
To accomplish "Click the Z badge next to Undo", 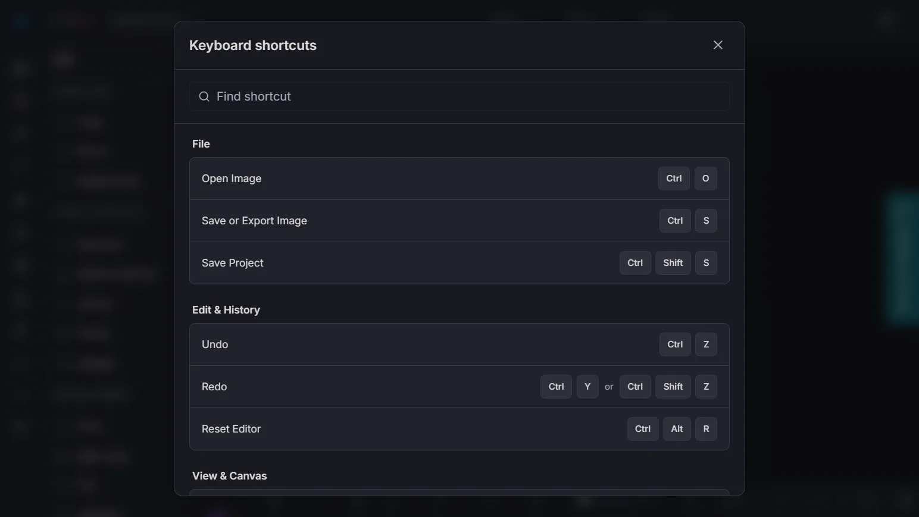I will pos(705,344).
